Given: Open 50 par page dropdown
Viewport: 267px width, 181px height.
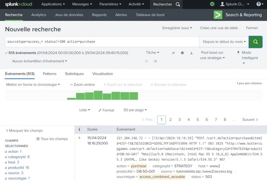Looking at the screenshot, I should pyautogui.click(x=135, y=110).
